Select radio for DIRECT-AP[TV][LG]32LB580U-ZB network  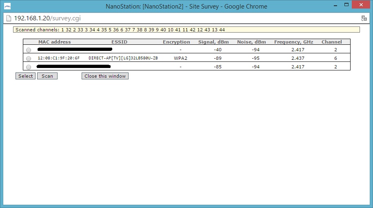(29, 58)
